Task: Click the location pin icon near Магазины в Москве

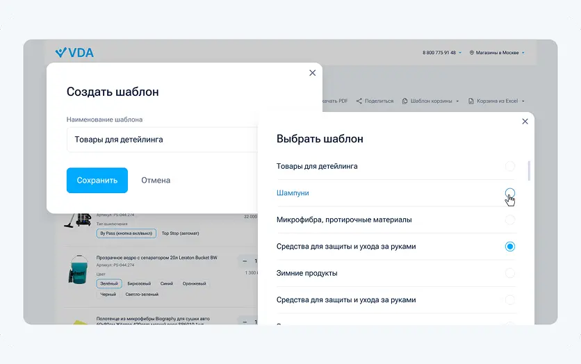Action: pyautogui.click(x=472, y=53)
